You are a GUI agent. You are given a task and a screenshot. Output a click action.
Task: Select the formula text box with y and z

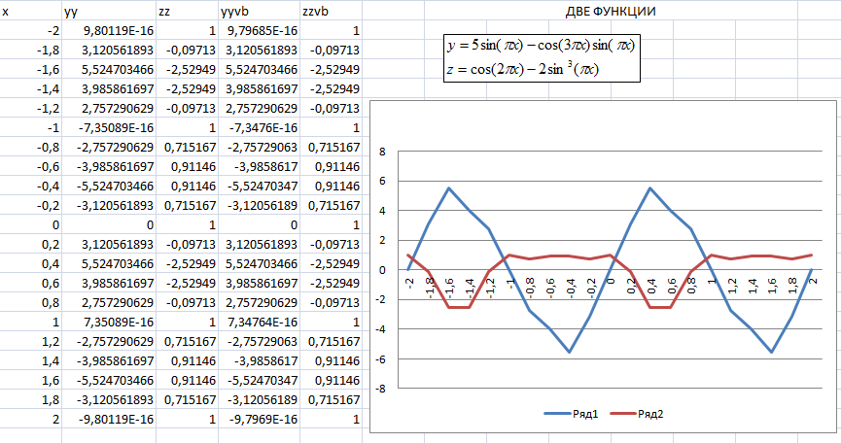click(x=542, y=58)
